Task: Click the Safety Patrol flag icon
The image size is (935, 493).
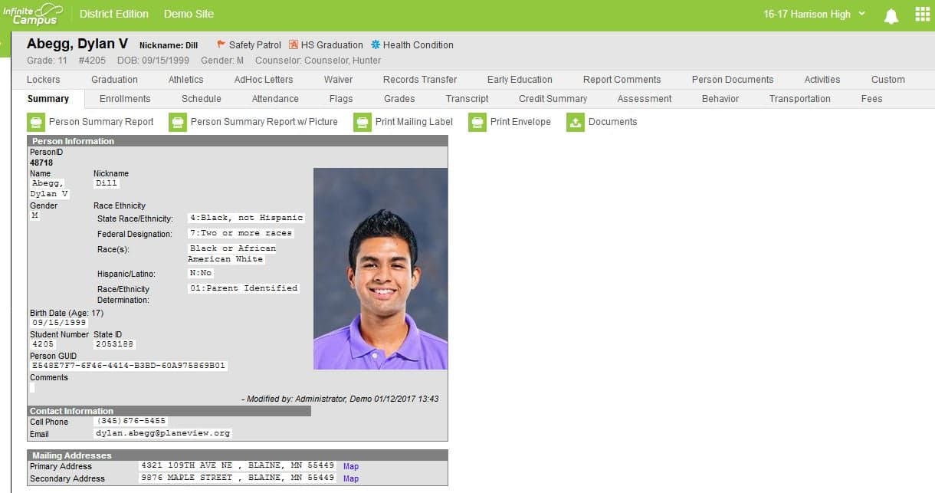Action: [x=221, y=45]
